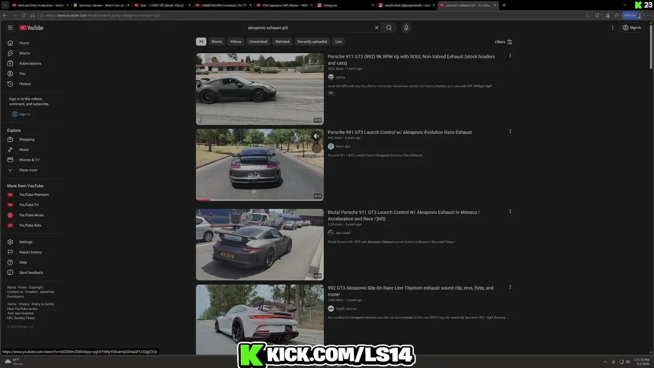Run search with the magnifier button
Image resolution: width=654 pixels, height=368 pixels.
click(389, 28)
